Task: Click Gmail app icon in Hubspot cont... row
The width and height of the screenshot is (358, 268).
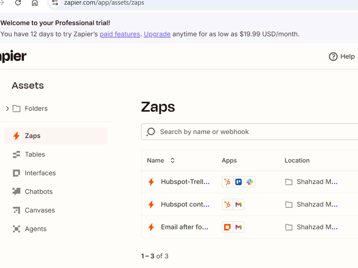Action: click(238, 204)
